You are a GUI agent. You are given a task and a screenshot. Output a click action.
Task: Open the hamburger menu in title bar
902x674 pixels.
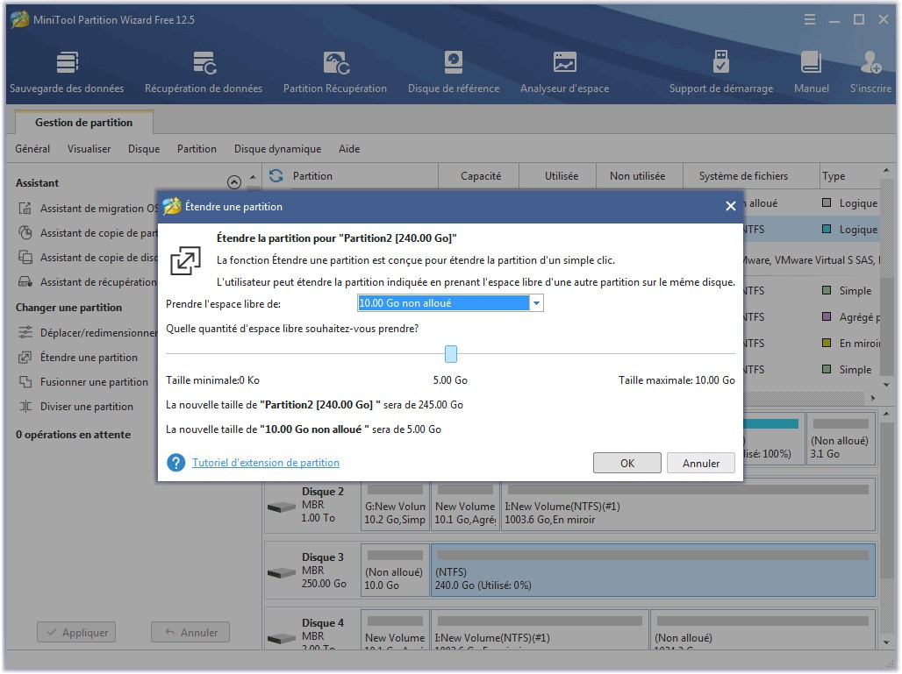(x=809, y=20)
